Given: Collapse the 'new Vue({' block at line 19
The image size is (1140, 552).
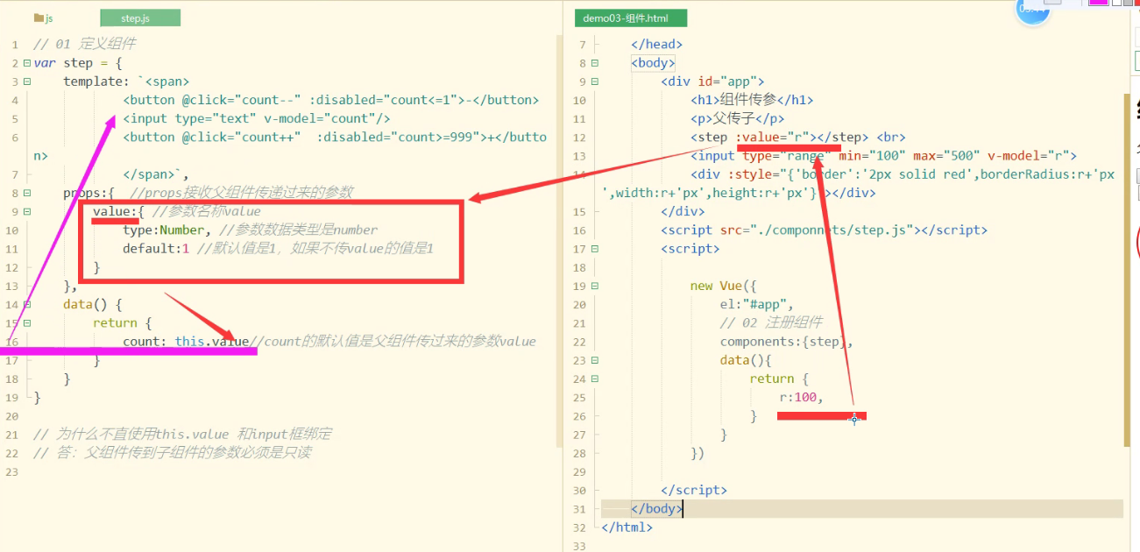Looking at the screenshot, I should tap(595, 286).
